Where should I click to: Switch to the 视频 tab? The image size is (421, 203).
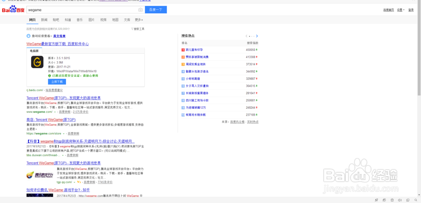tap(104, 20)
